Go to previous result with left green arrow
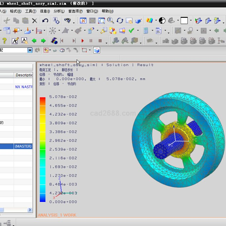The height and width of the screenshot is (226, 226). pos(34,41)
